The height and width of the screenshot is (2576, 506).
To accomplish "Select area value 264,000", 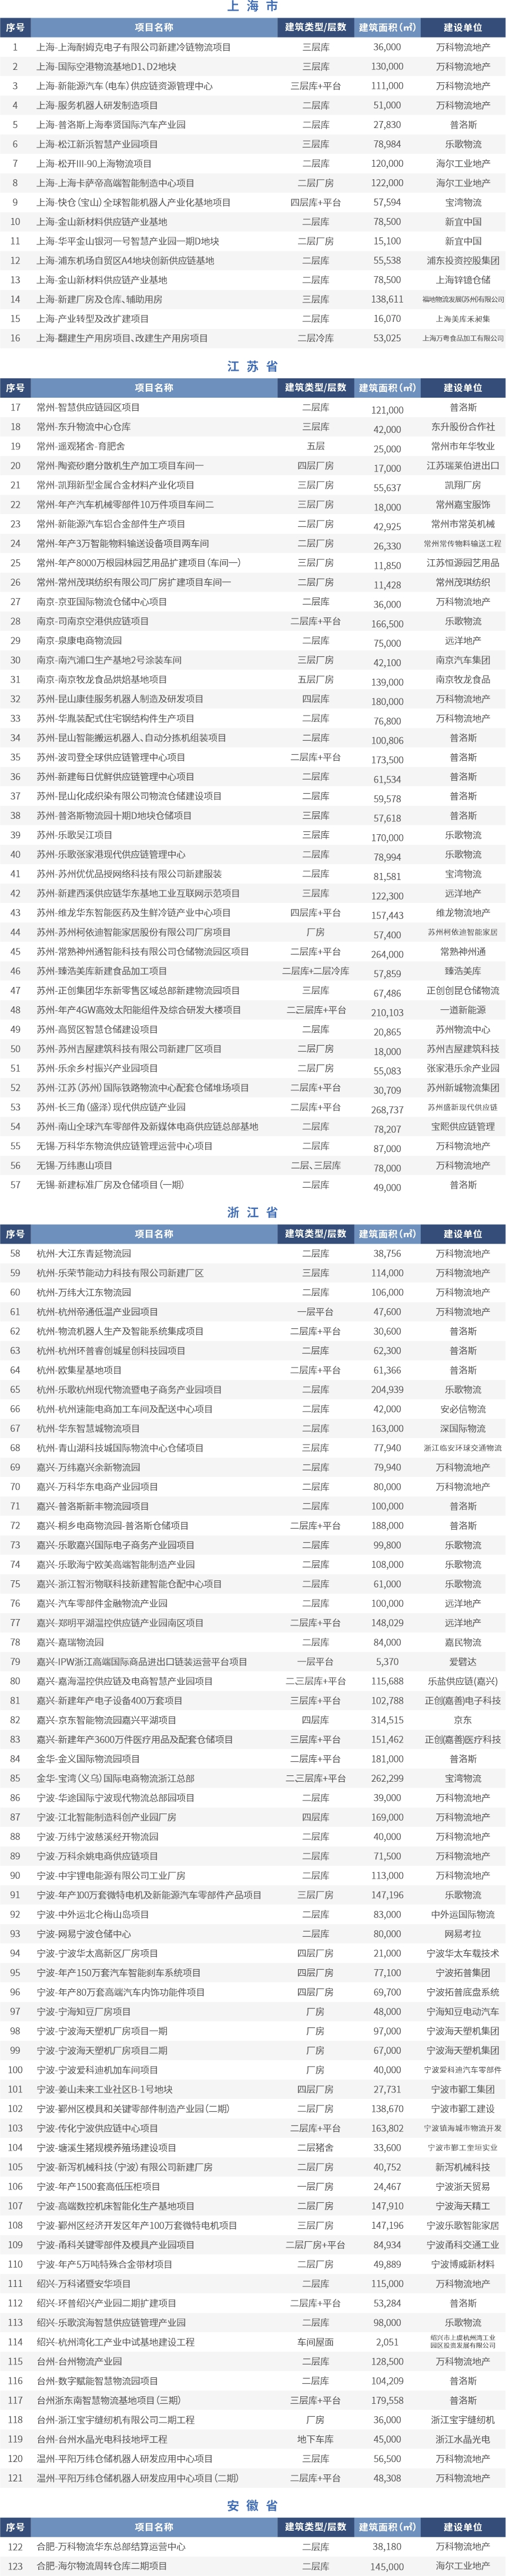I will pos(387,955).
